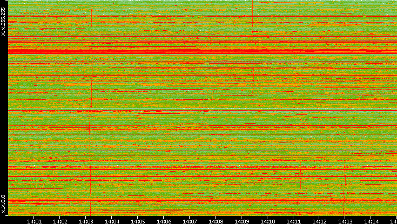Click the 14:09 time axis label
The image size is (397, 224).
pyautogui.click(x=241, y=221)
